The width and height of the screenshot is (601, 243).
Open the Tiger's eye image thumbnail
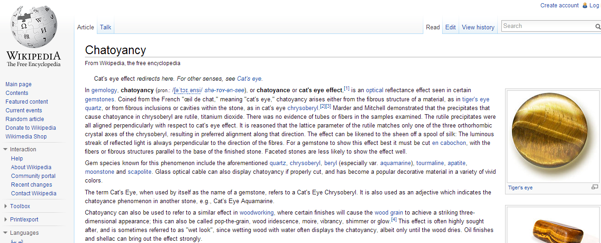553,136
